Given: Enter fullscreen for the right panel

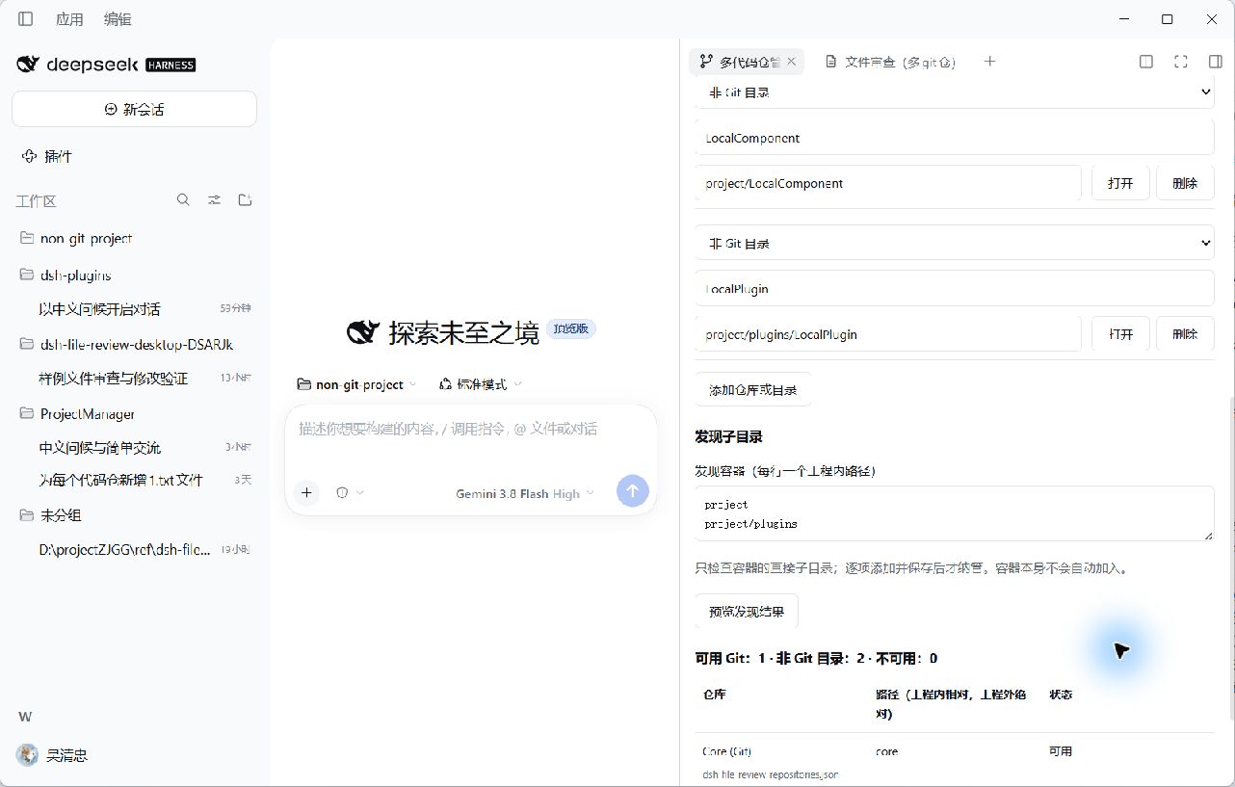Looking at the screenshot, I should 1181,62.
